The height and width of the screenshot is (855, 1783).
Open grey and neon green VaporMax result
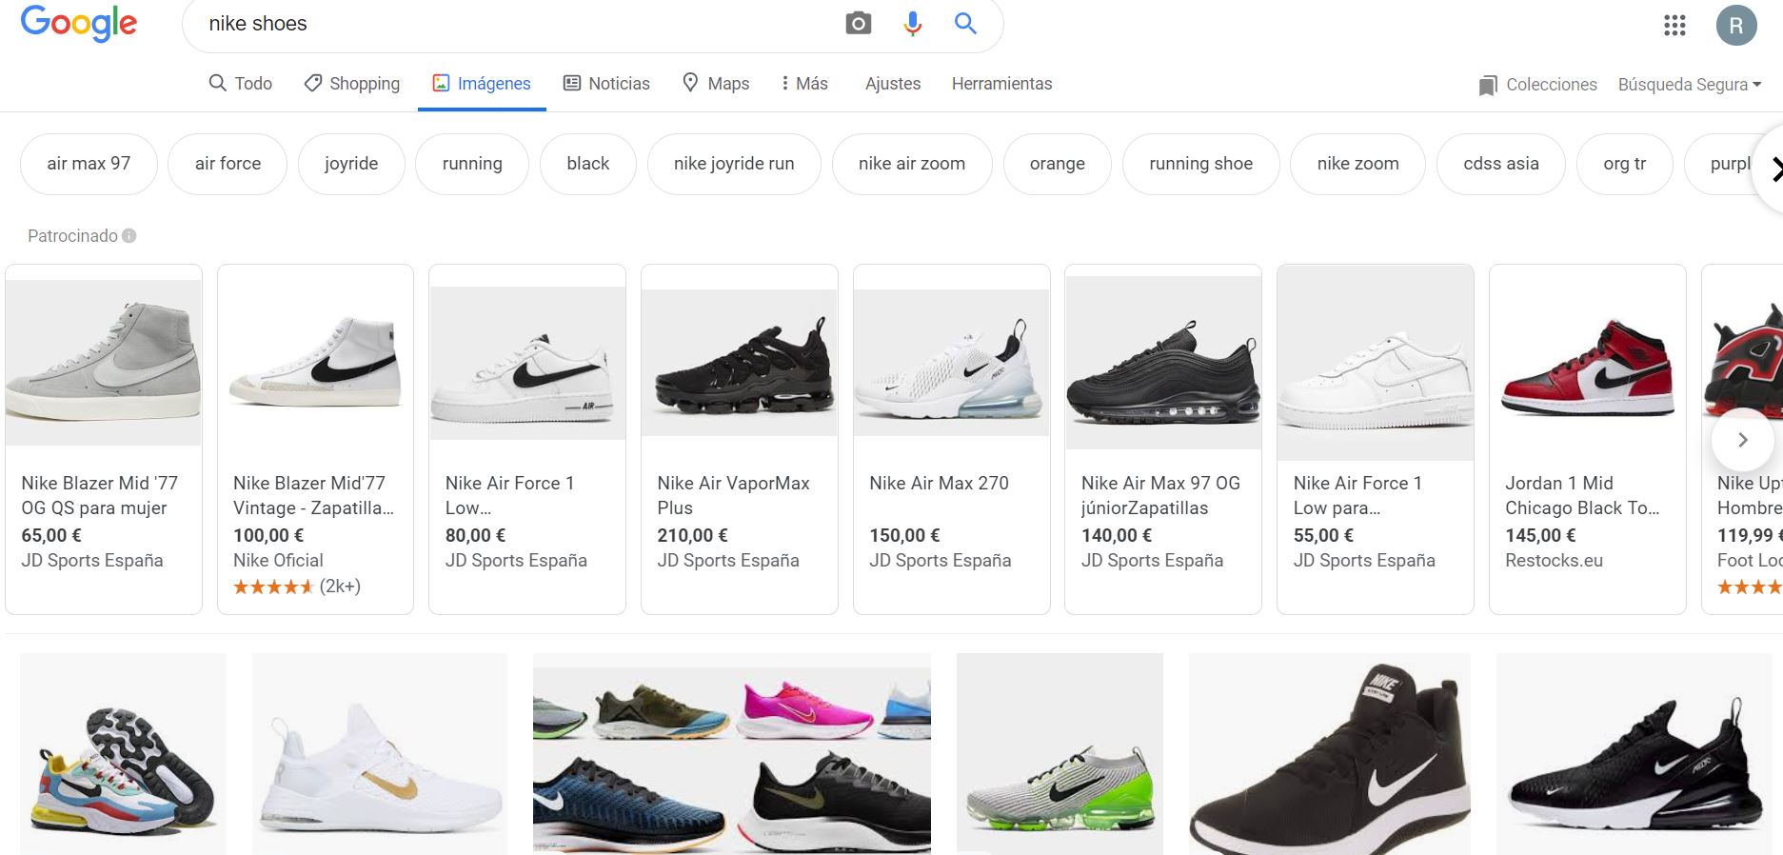pos(1060,754)
